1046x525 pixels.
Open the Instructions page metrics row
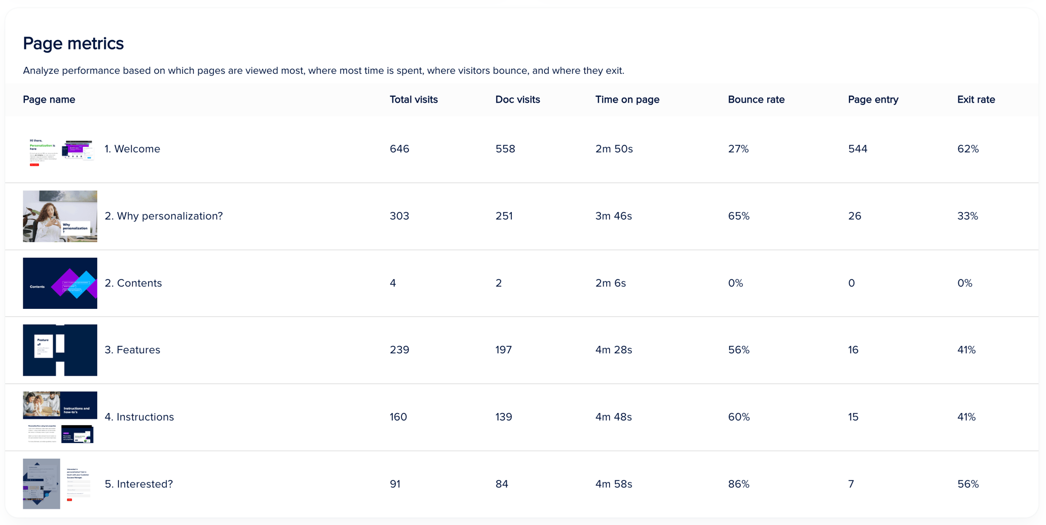(139, 417)
